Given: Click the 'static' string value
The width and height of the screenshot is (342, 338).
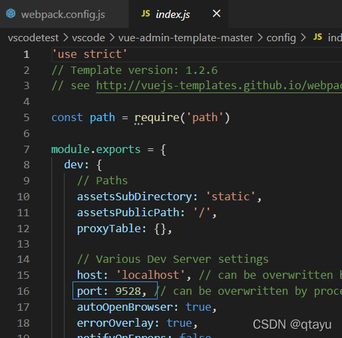Looking at the screenshot, I should click(x=231, y=197).
